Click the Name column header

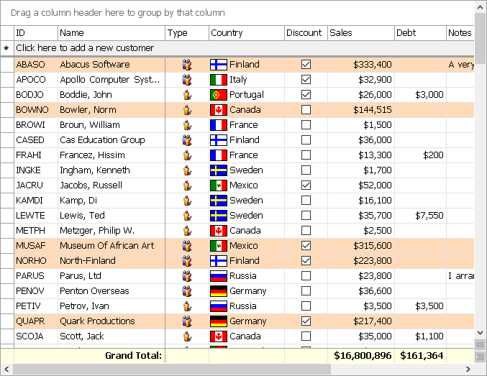pyautogui.click(x=111, y=33)
